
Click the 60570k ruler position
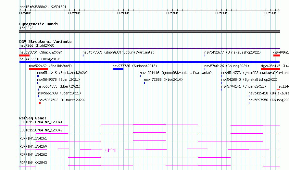(172, 13)
